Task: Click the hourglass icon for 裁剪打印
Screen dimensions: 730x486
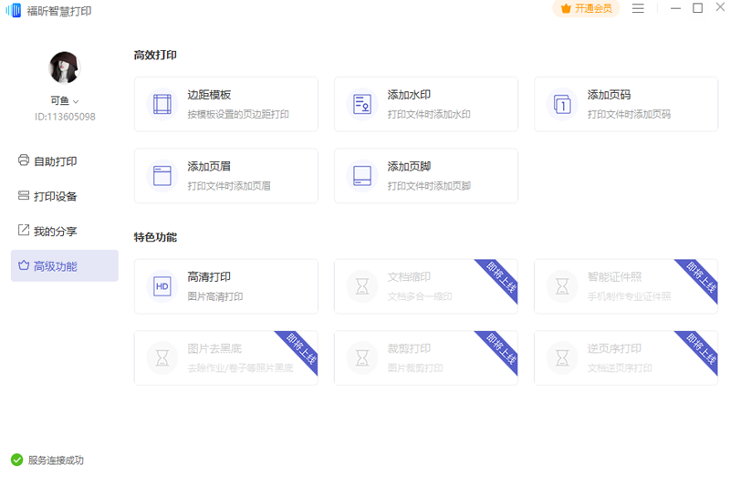Action: pyautogui.click(x=362, y=358)
